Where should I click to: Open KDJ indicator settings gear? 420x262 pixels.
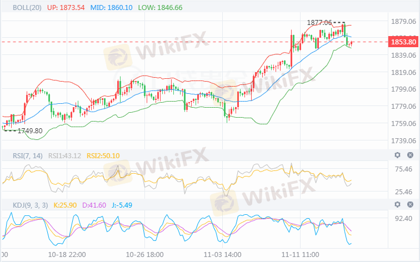click(397, 205)
